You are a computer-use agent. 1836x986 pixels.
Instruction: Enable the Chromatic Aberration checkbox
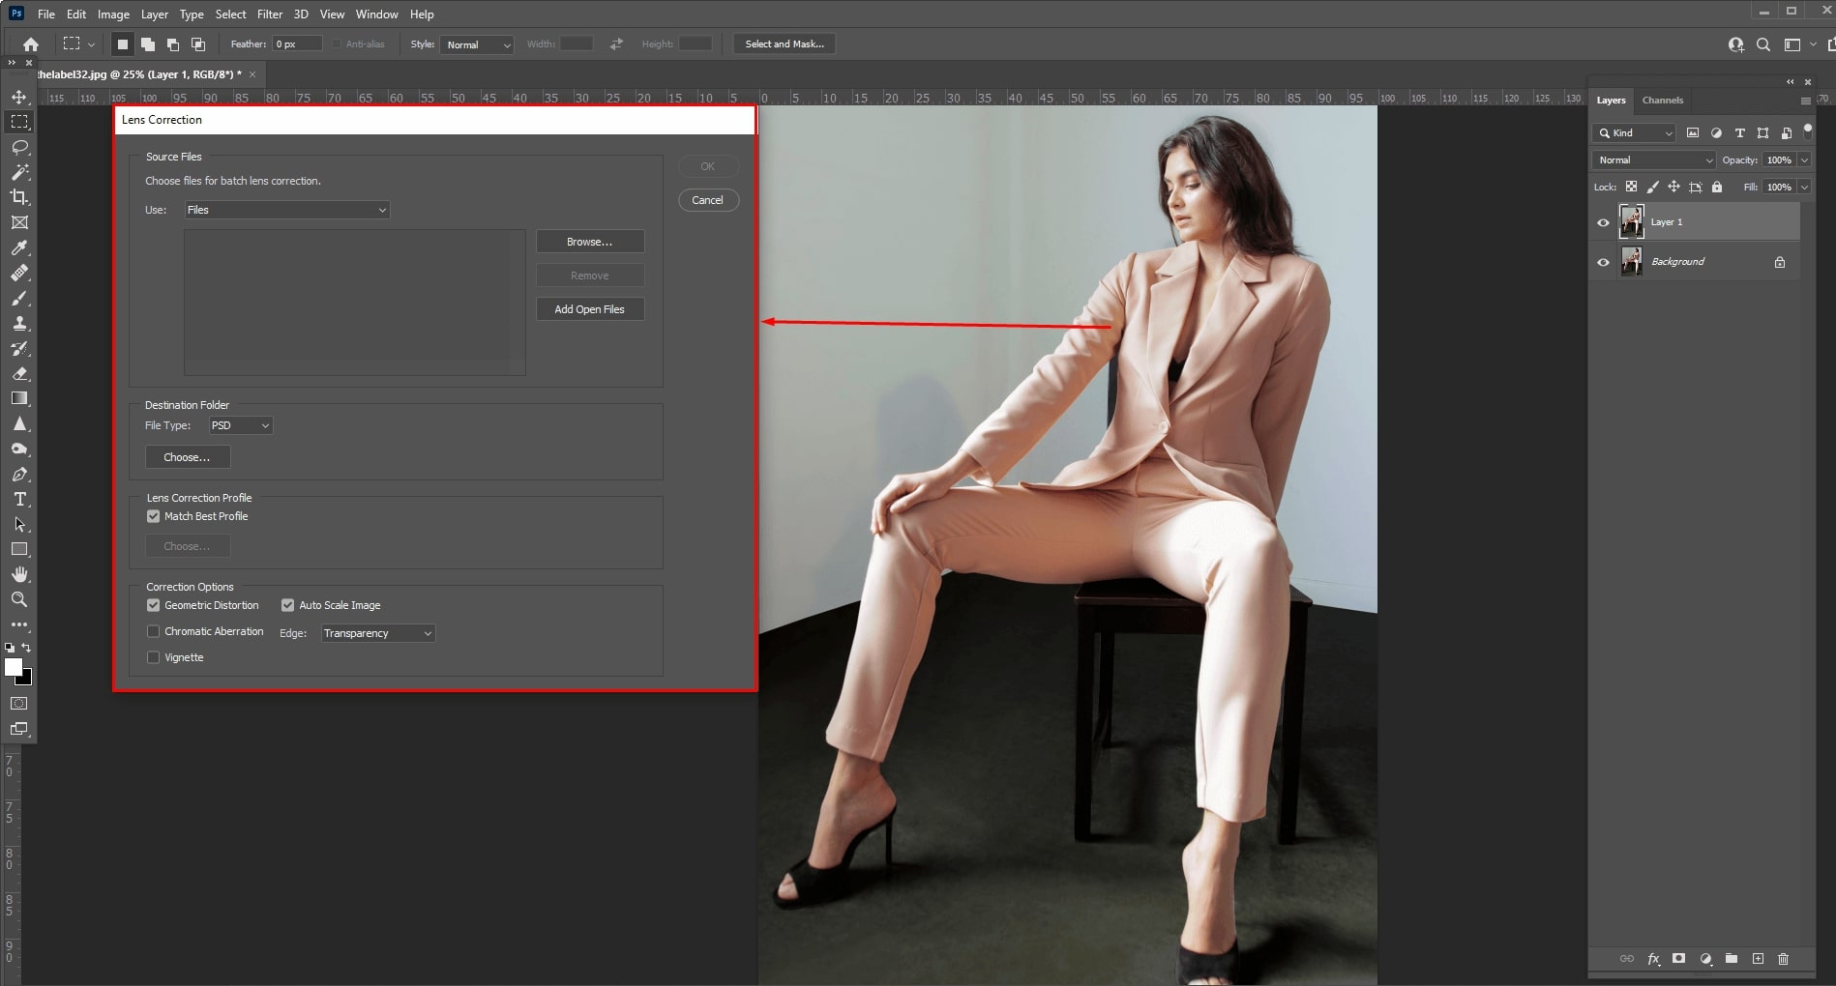tap(153, 630)
